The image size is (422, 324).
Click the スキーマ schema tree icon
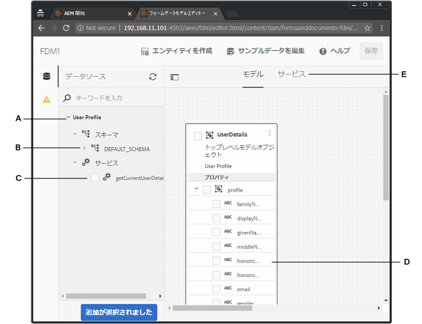pyautogui.click(x=86, y=134)
